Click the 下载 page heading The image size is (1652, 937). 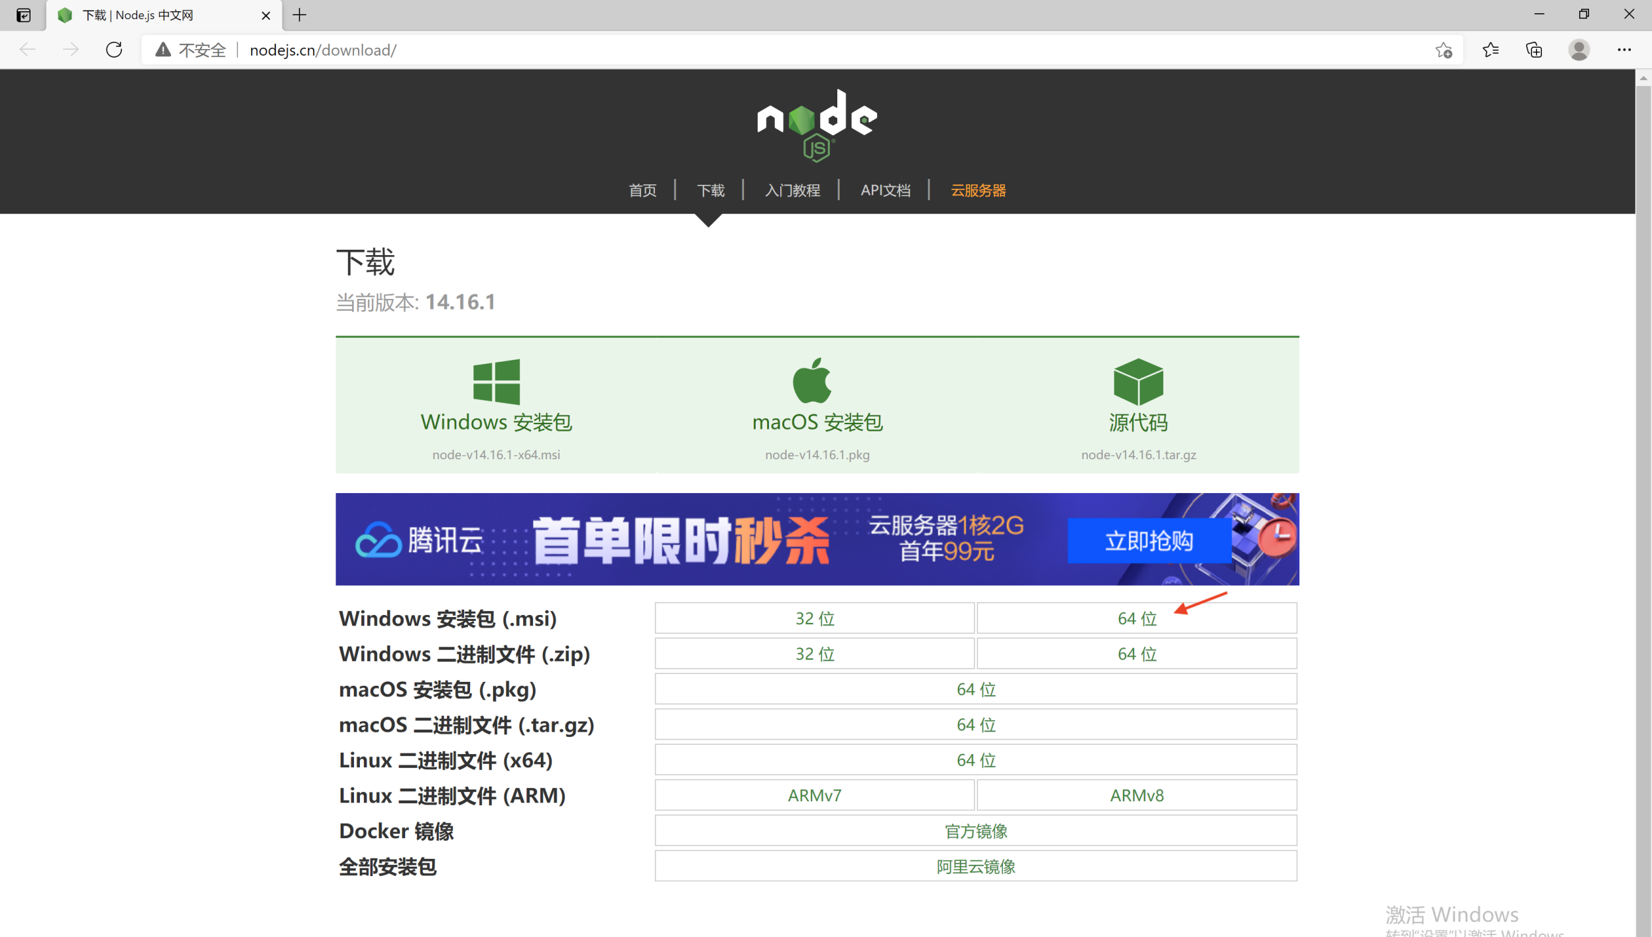click(x=365, y=262)
